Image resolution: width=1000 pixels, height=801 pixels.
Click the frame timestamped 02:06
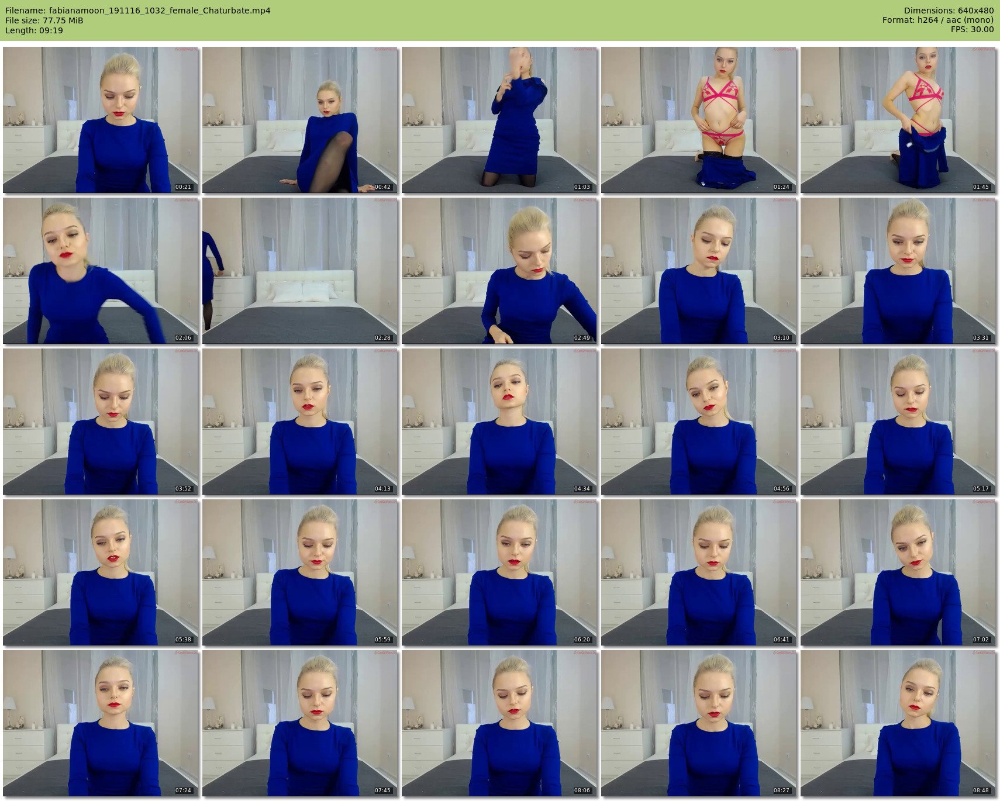(x=100, y=271)
